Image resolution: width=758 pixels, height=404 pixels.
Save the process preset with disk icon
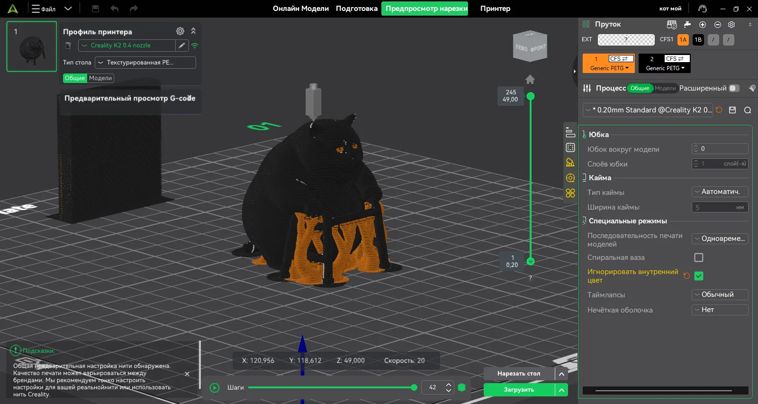point(732,110)
